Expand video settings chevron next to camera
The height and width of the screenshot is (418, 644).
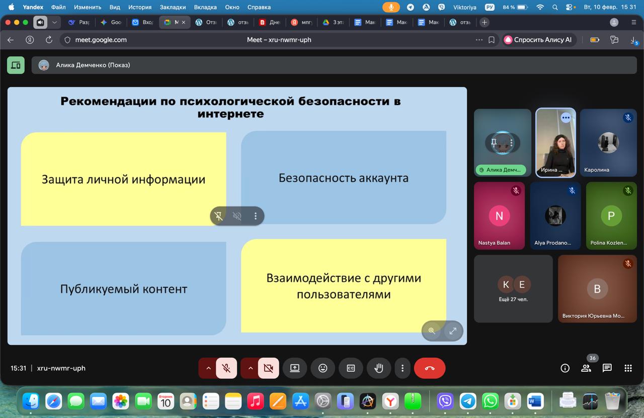tap(250, 368)
